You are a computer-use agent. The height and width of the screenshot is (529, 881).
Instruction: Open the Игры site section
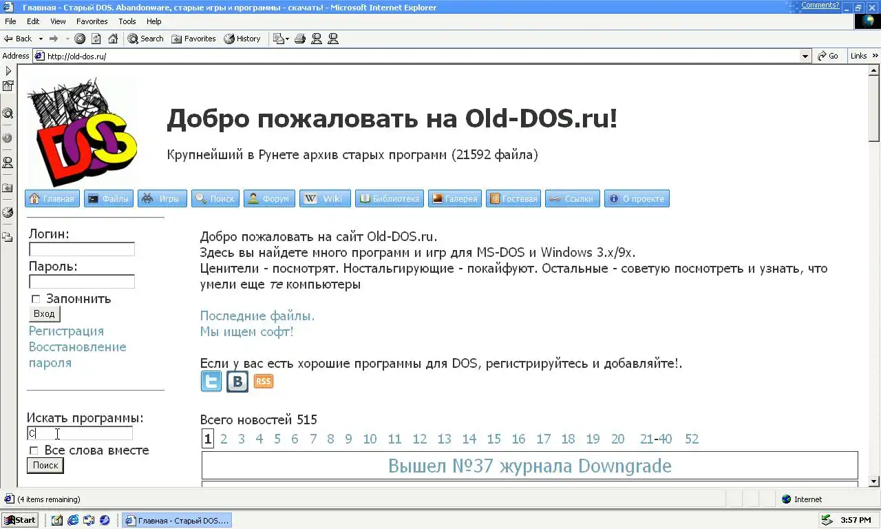[x=162, y=198]
